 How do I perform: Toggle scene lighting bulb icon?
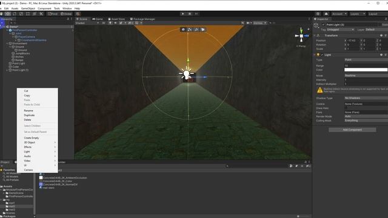(x=110, y=23)
